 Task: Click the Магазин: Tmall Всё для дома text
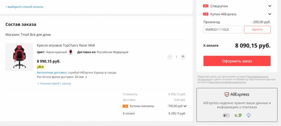(x=28, y=35)
